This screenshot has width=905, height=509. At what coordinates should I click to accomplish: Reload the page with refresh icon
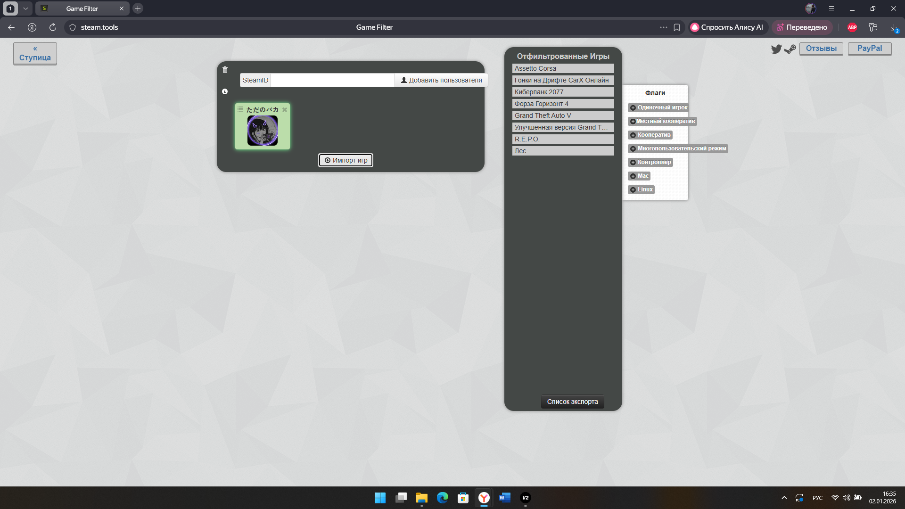[x=53, y=27]
